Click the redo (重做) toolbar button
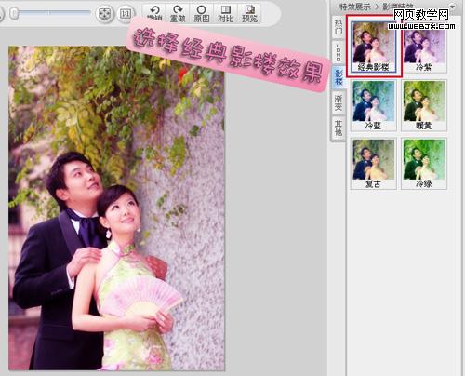 (x=178, y=14)
